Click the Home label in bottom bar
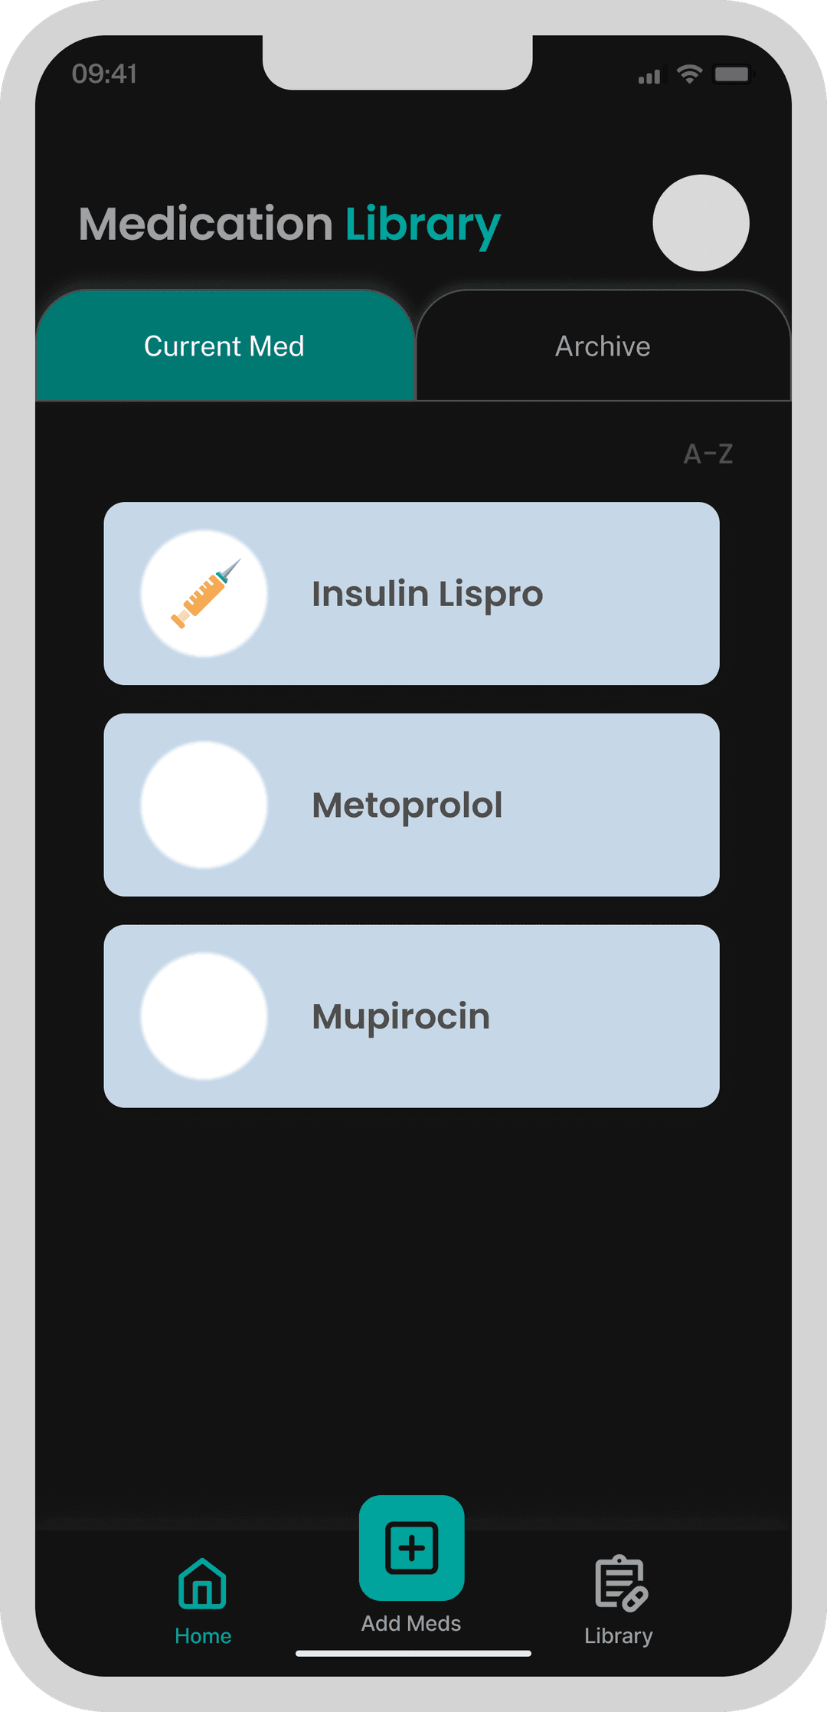Viewport: 827px width, 1712px height. (203, 1636)
